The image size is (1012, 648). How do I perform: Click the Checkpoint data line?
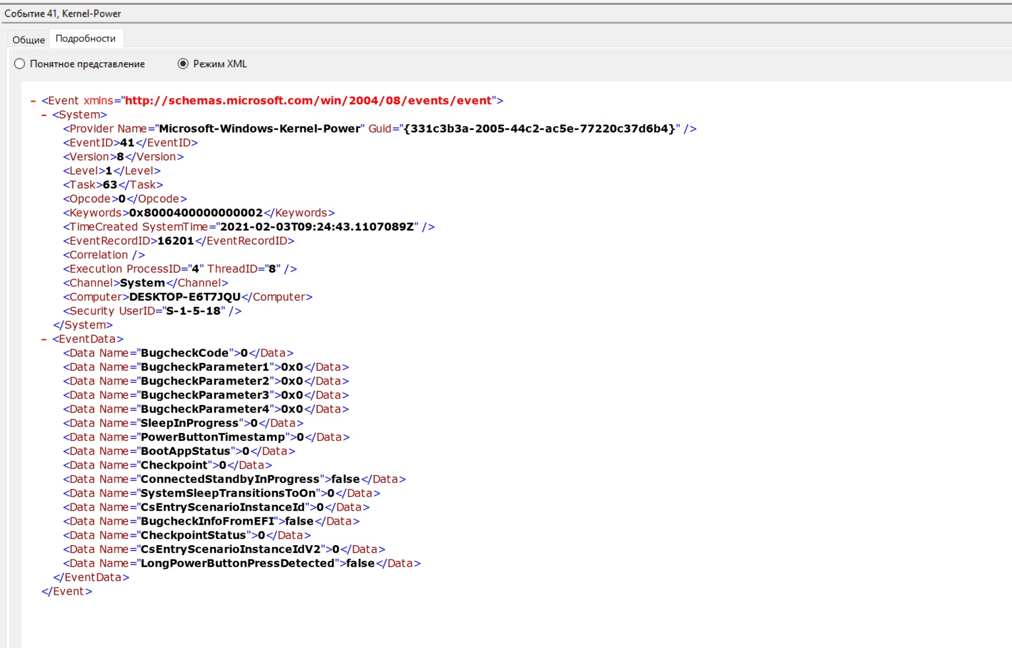click(x=167, y=465)
